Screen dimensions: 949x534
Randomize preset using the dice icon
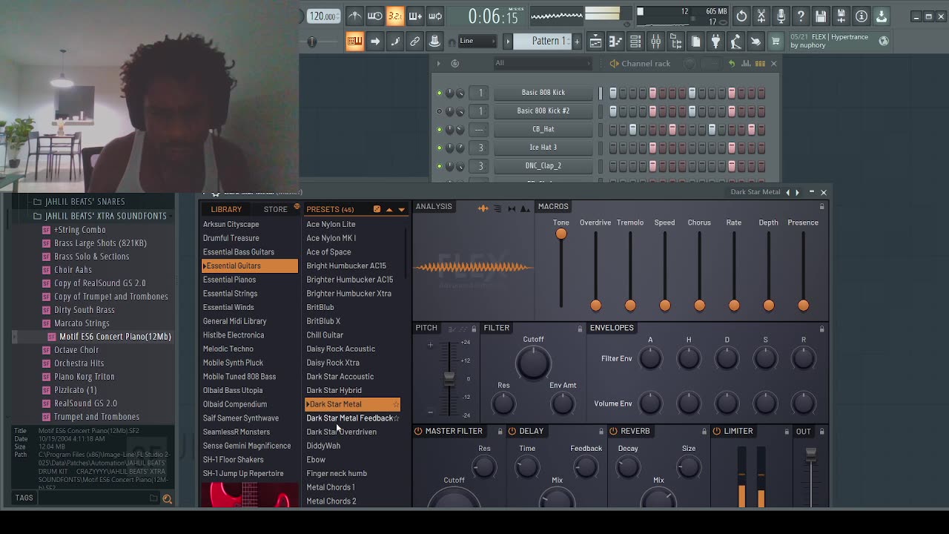[x=377, y=209]
